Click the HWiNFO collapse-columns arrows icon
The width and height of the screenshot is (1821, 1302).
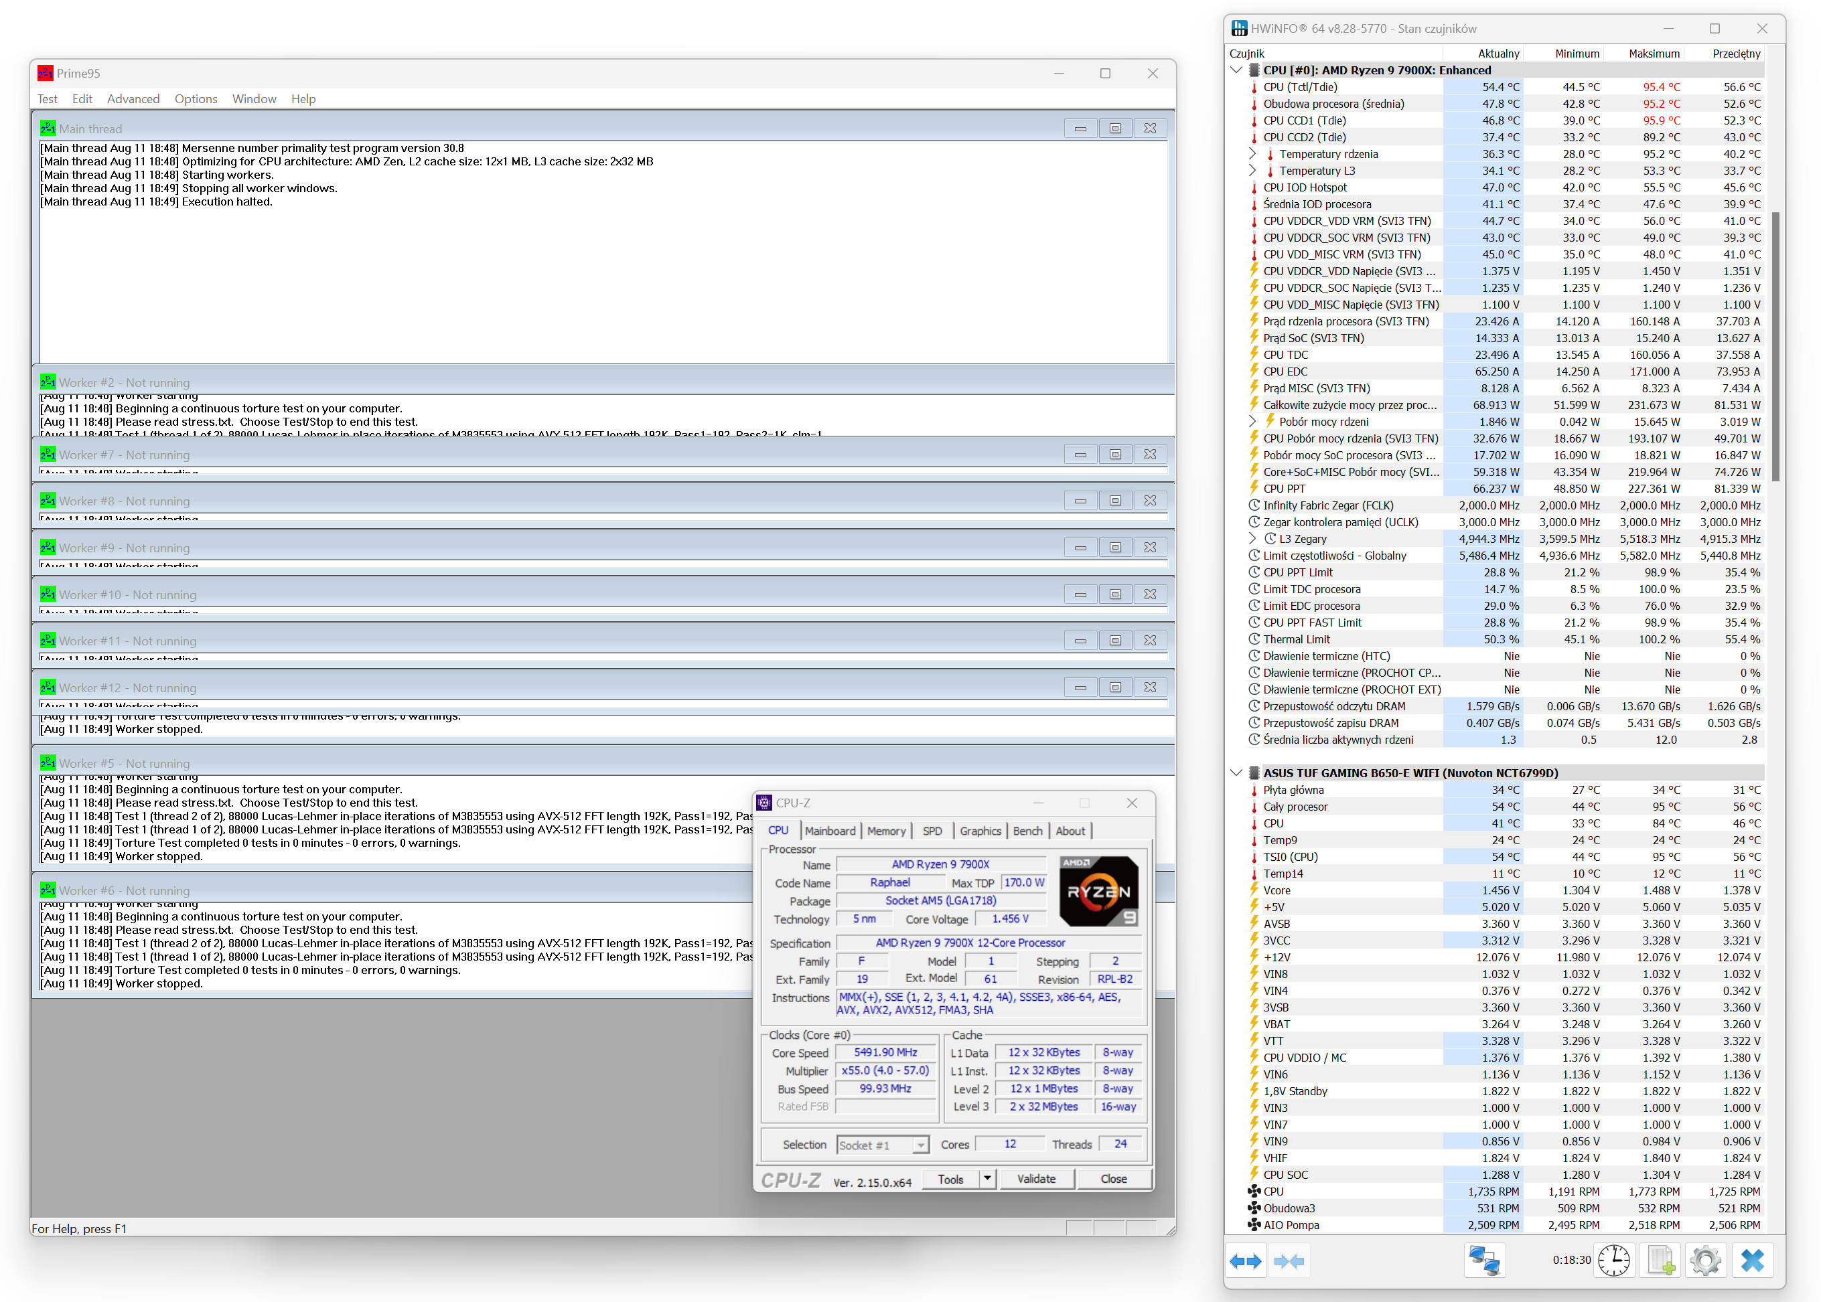[x=1289, y=1261]
